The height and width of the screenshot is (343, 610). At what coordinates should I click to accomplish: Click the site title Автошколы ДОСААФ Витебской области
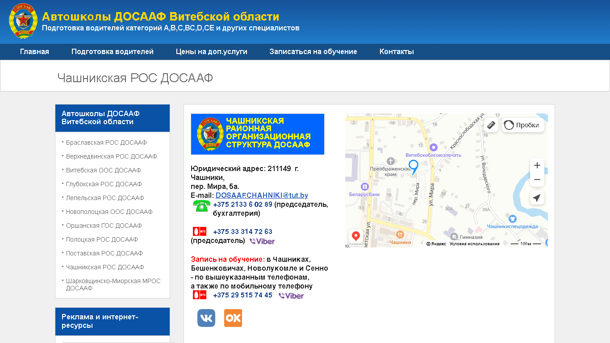(161, 17)
